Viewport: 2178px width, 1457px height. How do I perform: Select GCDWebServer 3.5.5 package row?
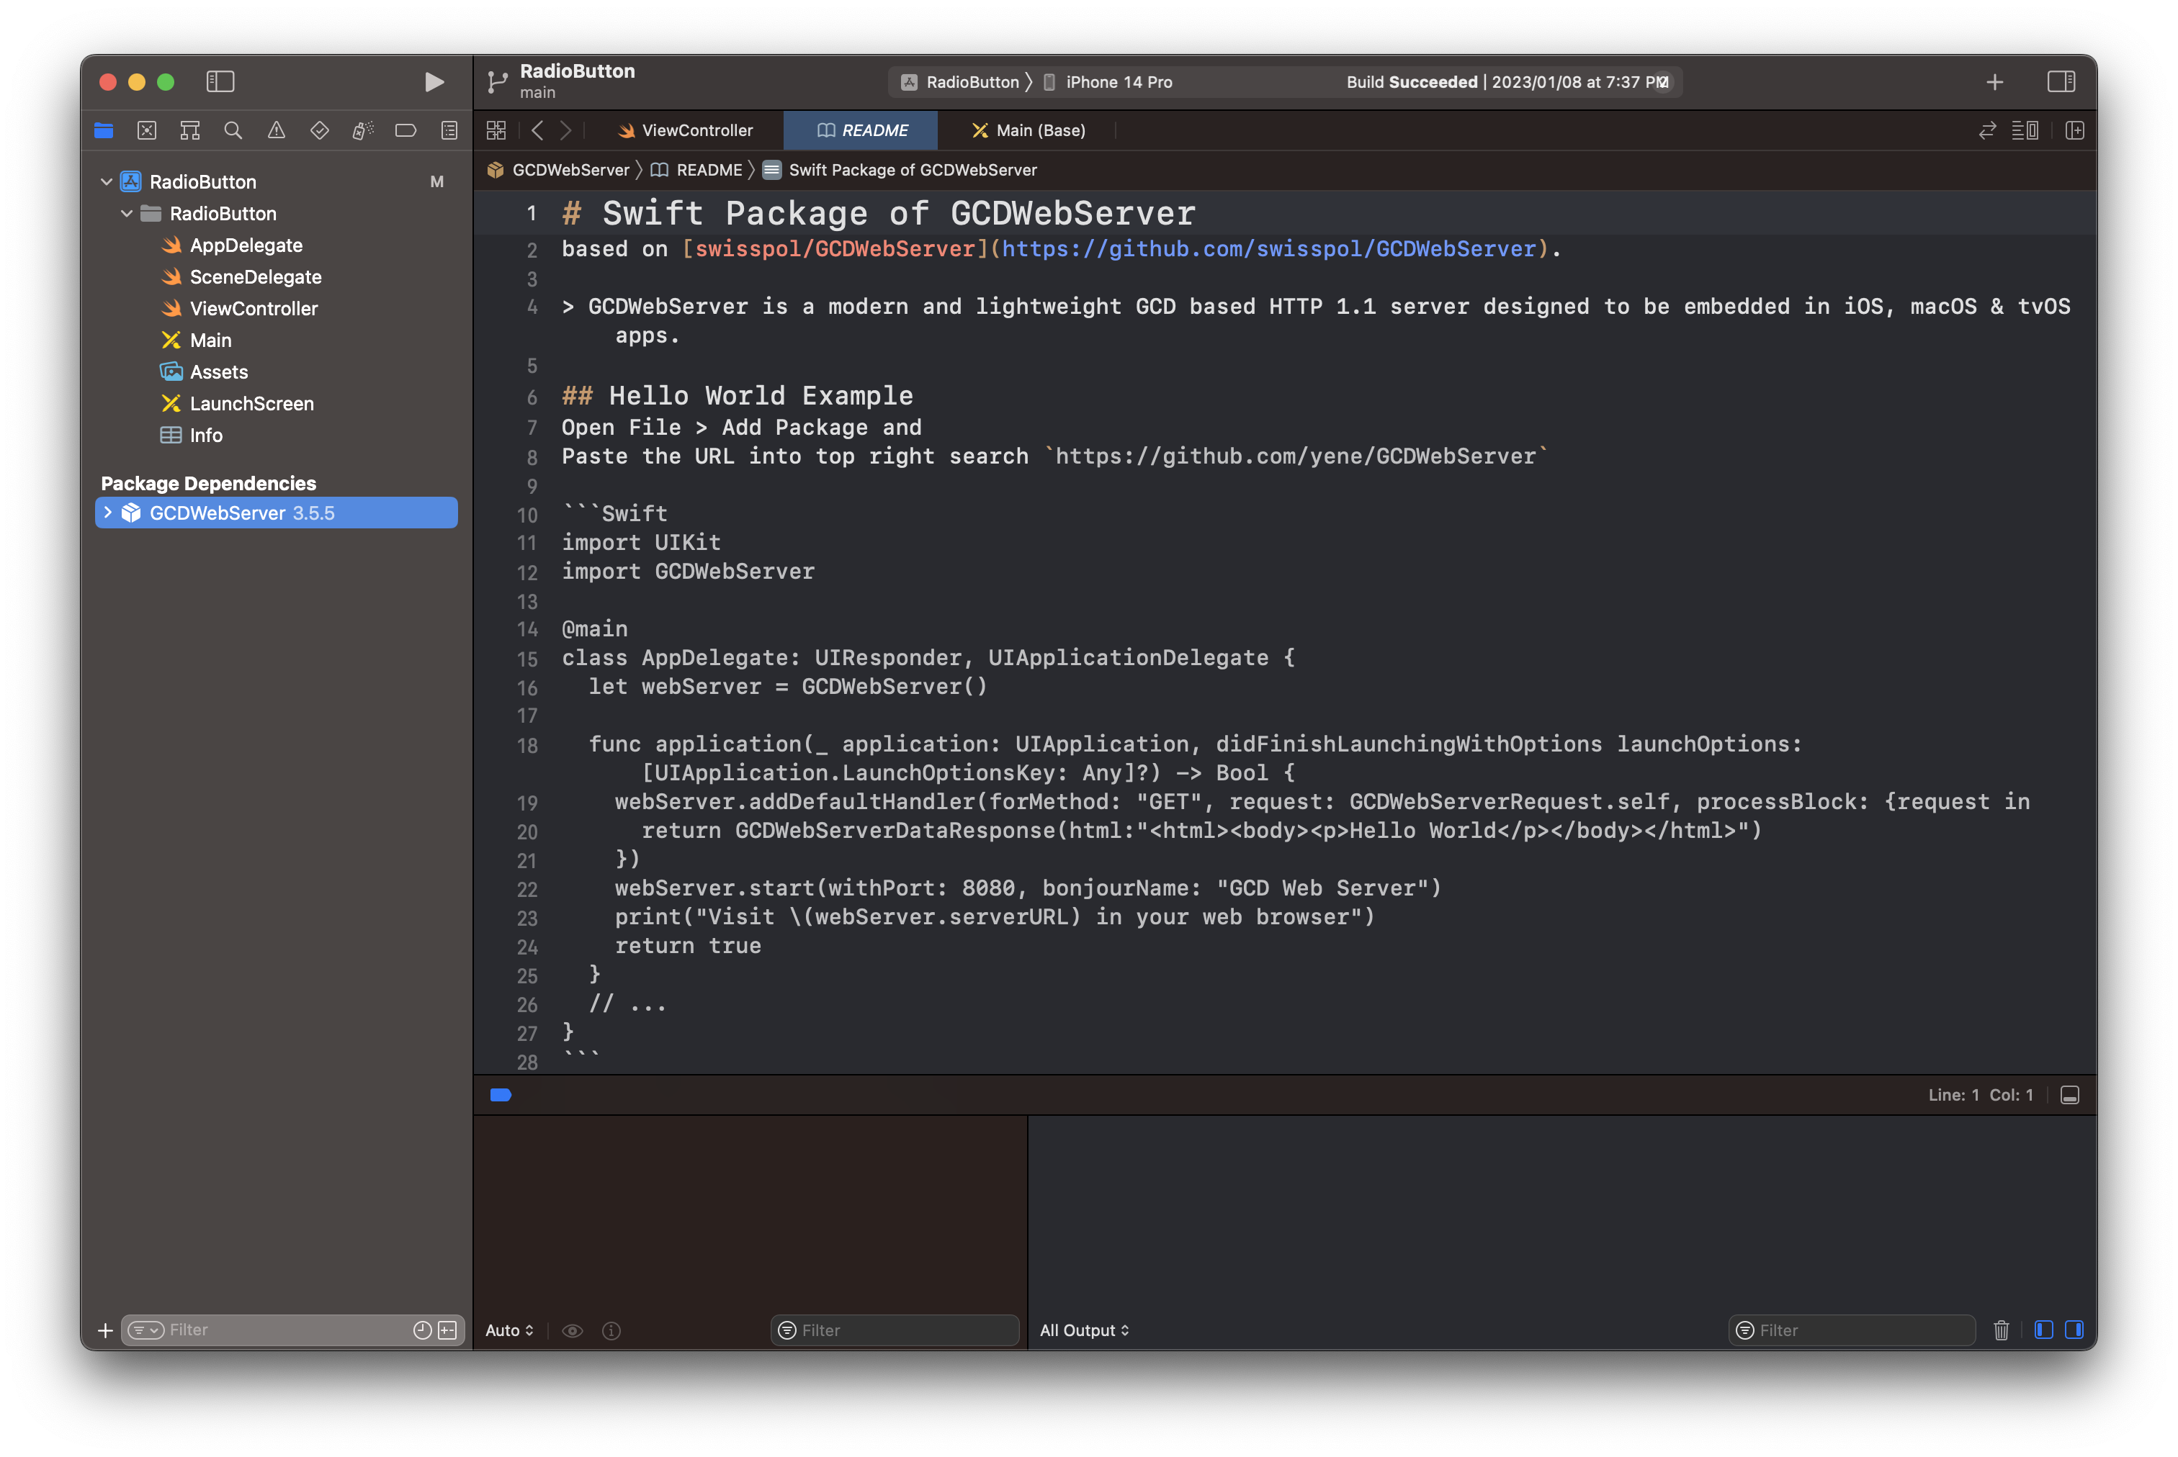[276, 512]
